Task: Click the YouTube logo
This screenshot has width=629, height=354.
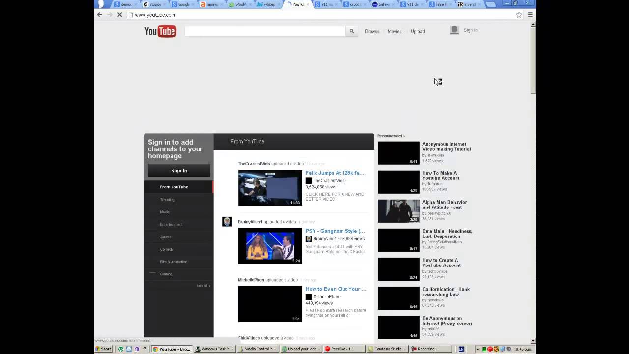Action: click(160, 31)
